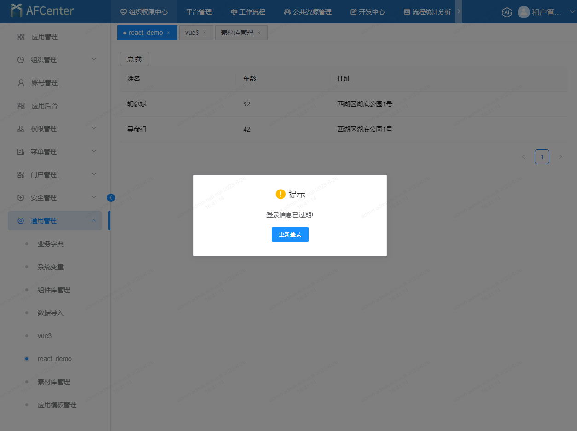Select 业务字典 in the sidebar
This screenshot has width=577, height=431.
pos(51,244)
